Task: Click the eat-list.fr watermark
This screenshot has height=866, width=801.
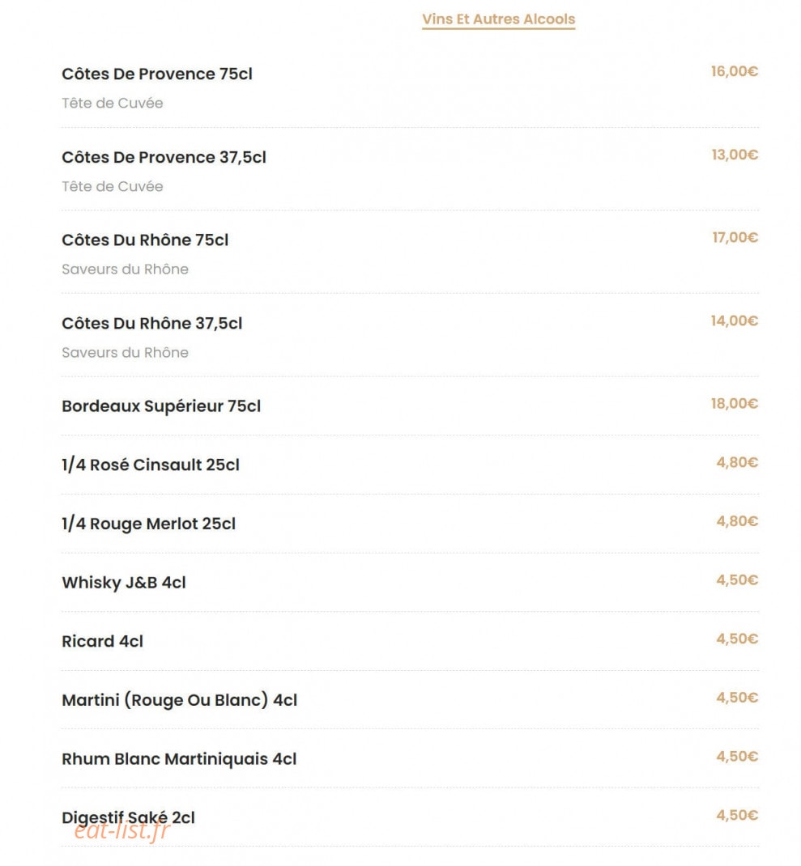Action: pyautogui.click(x=121, y=830)
